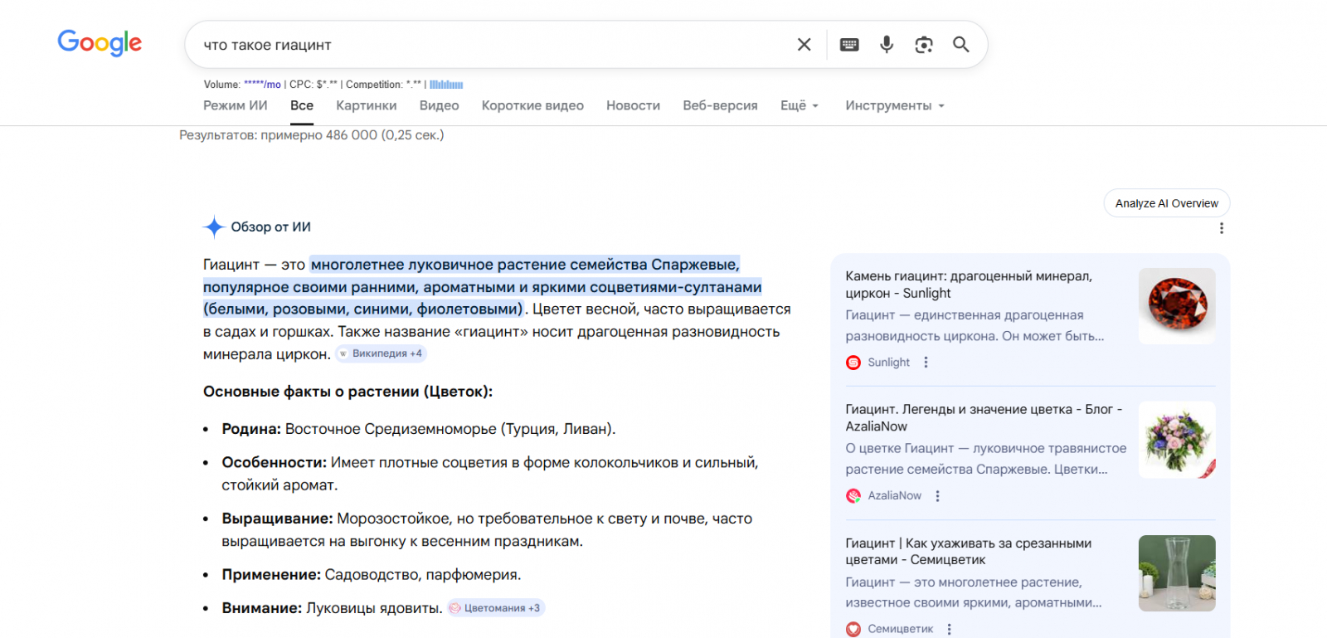Open the three-dot menu beside AzaliaNow source
1327x638 pixels.
click(937, 496)
